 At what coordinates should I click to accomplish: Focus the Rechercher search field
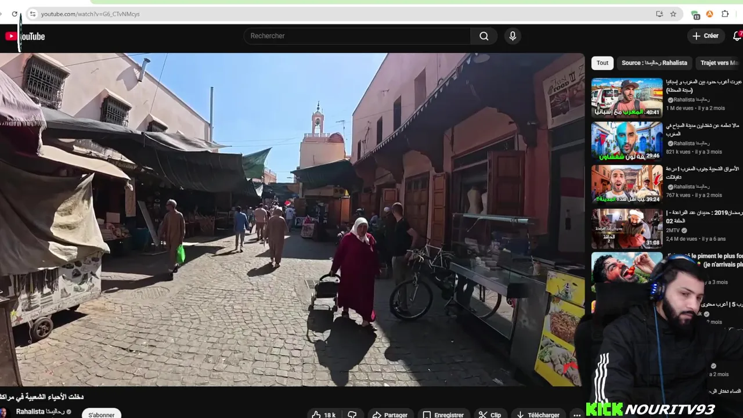coord(357,36)
